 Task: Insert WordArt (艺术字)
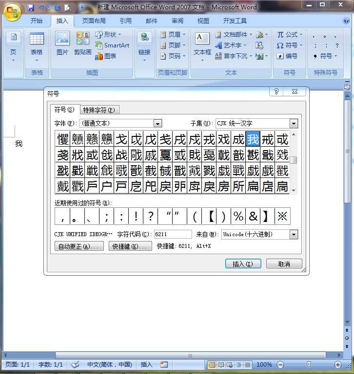tap(230, 45)
